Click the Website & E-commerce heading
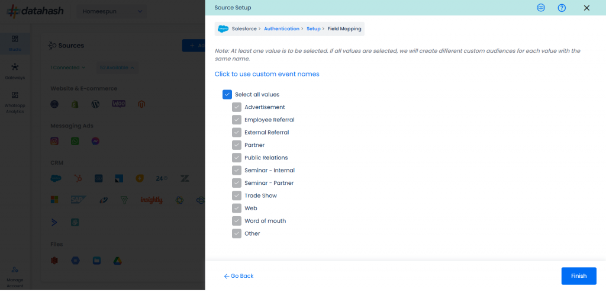 point(84,89)
